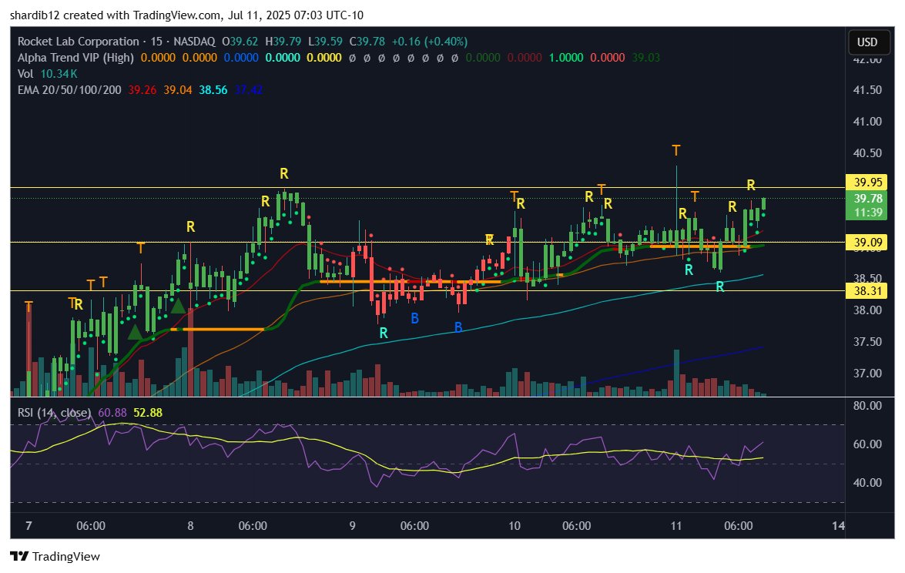Click the EMA 20 value 39.26

(x=142, y=90)
